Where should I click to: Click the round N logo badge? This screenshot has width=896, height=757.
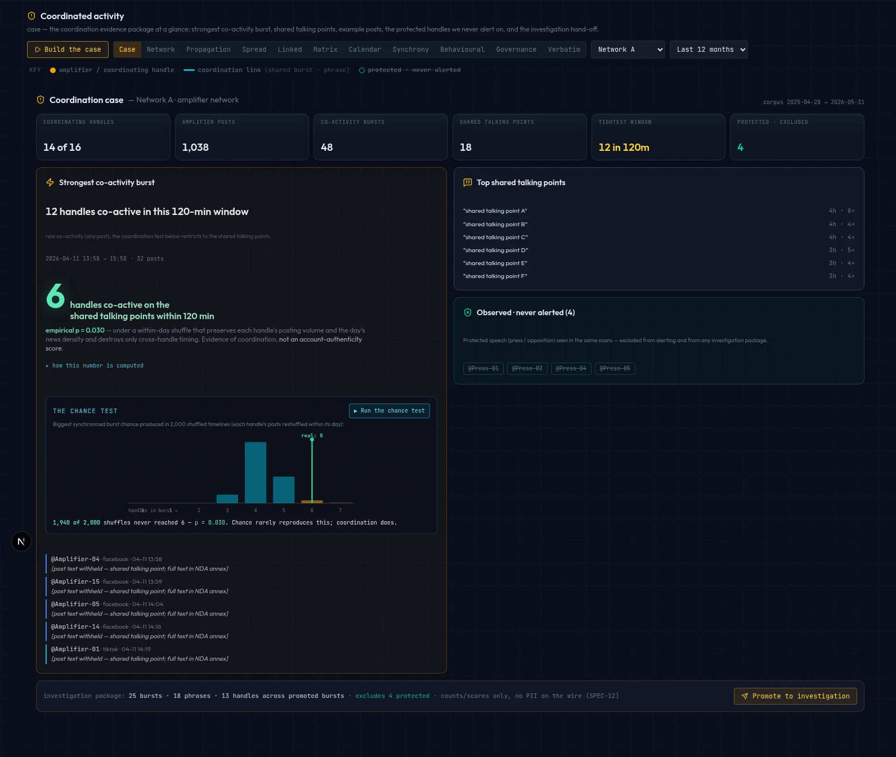coord(21,541)
